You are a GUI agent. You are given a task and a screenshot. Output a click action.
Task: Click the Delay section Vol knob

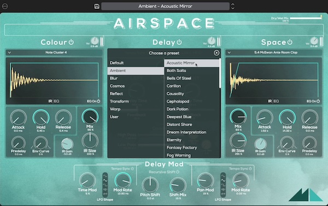pyautogui.click(x=211, y=41)
